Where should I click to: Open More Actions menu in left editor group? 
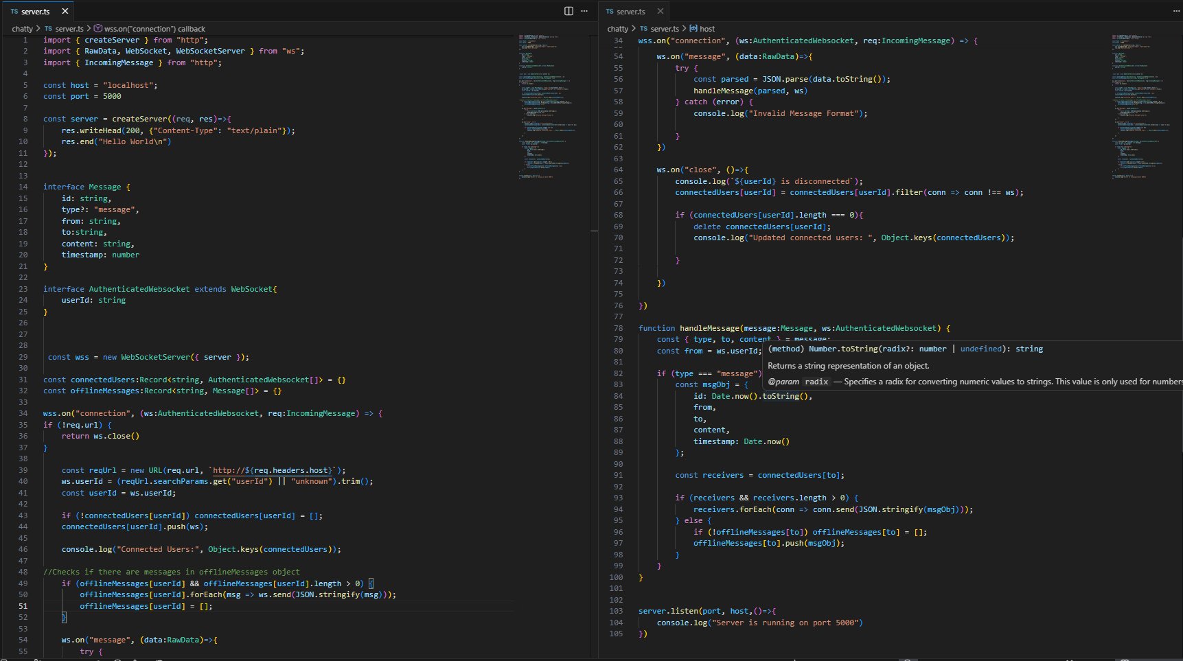click(584, 11)
